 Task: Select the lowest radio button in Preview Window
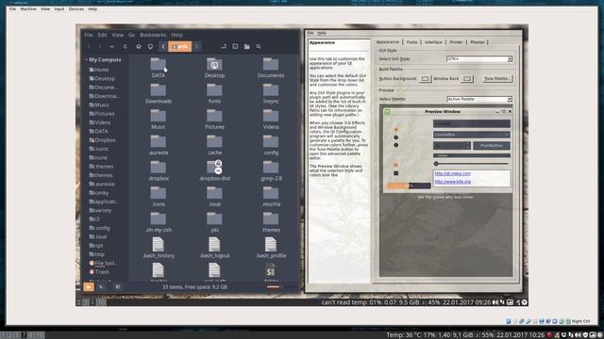(x=395, y=145)
